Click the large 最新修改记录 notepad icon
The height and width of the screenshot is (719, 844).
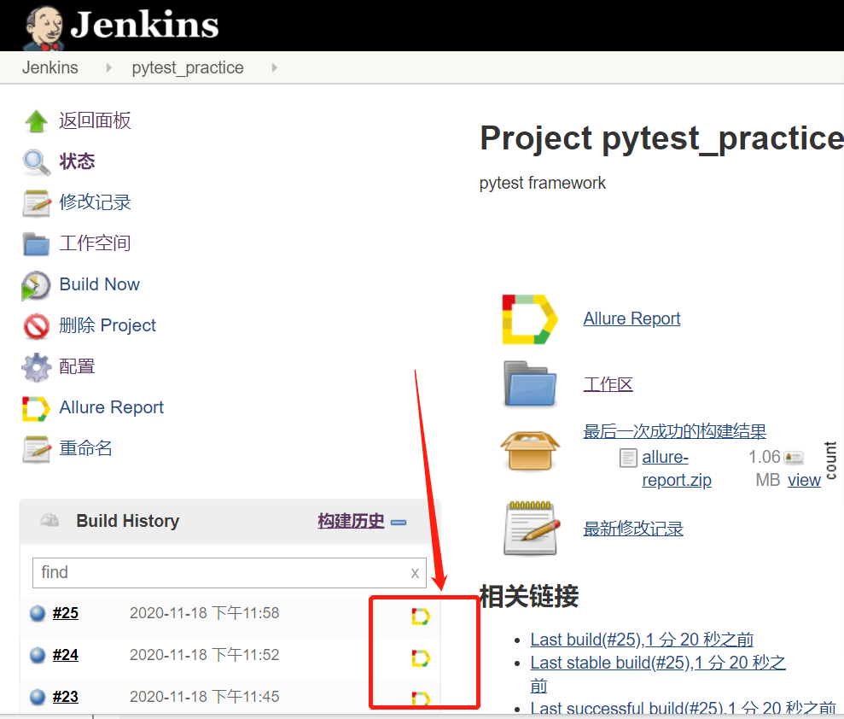coord(532,528)
